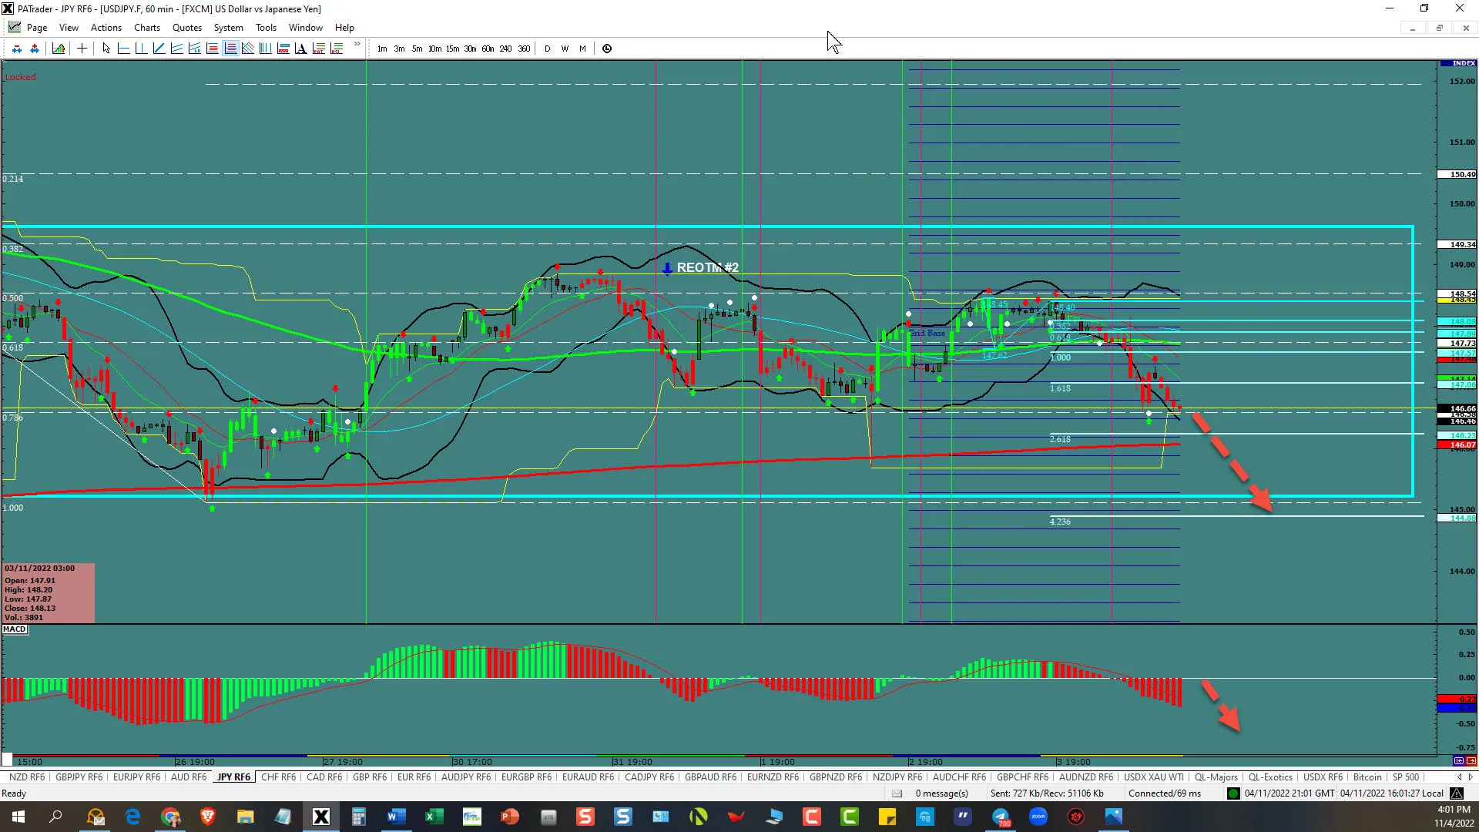Click the highlighted Fibonacci extension tool
This screenshot has width=1479, height=832.
[x=230, y=49]
